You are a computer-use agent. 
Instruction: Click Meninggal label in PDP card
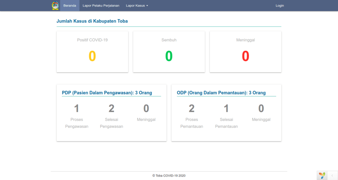(x=146, y=120)
